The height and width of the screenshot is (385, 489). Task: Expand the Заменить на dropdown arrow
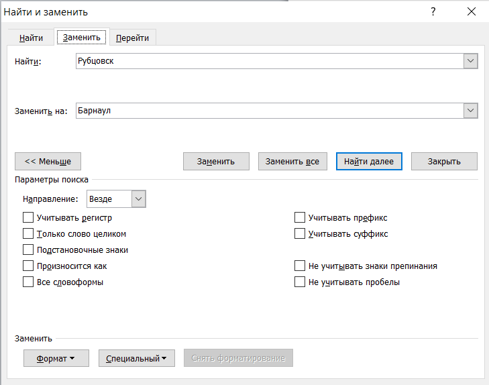[471, 111]
